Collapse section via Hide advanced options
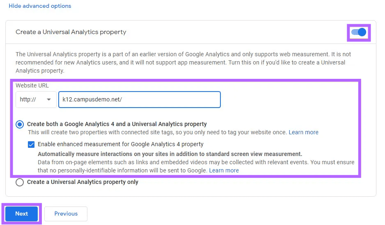This screenshot has width=385, height=225. click(40, 6)
